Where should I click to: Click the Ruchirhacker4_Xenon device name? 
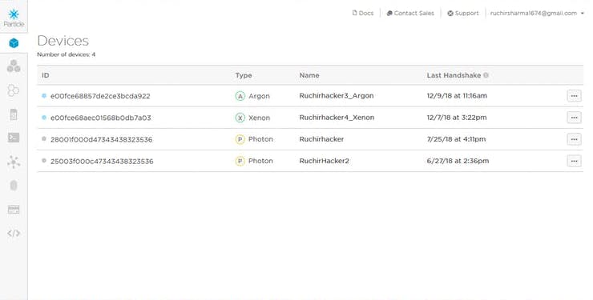(x=337, y=118)
